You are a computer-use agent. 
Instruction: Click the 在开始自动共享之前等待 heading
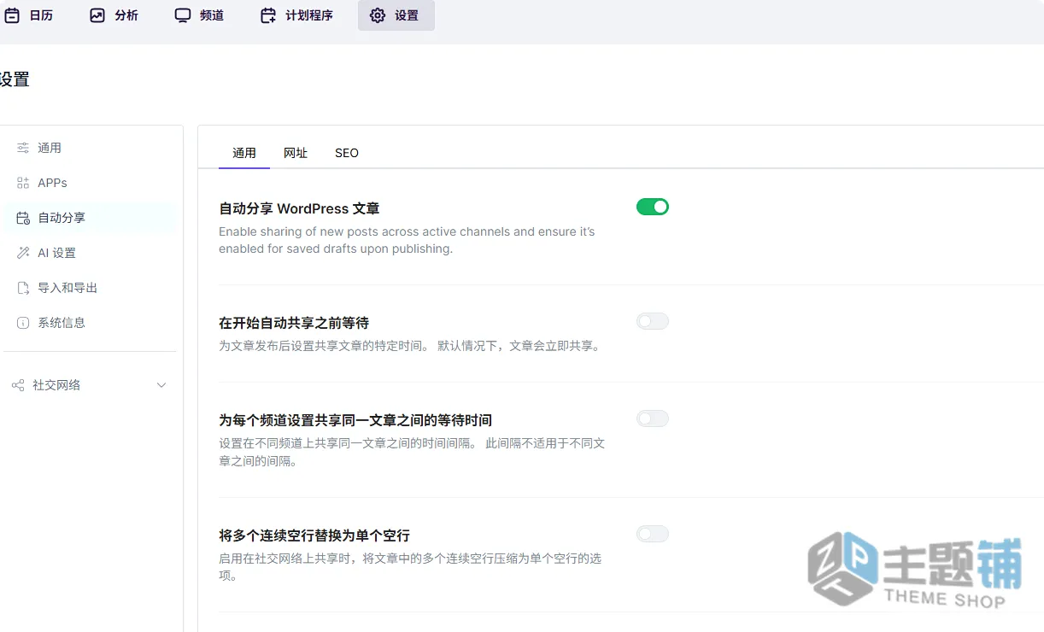point(294,323)
